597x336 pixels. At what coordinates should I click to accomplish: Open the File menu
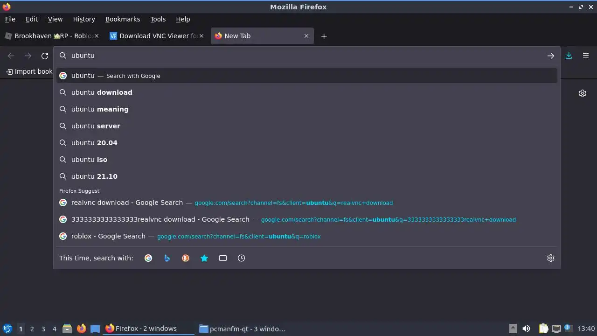[10, 19]
